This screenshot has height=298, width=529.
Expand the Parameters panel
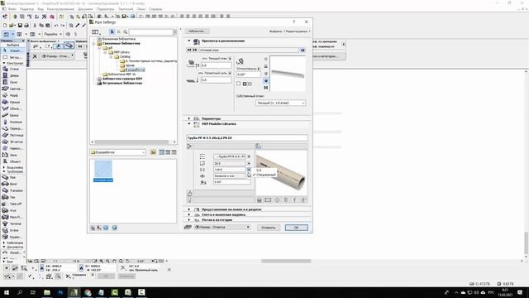click(x=189, y=118)
